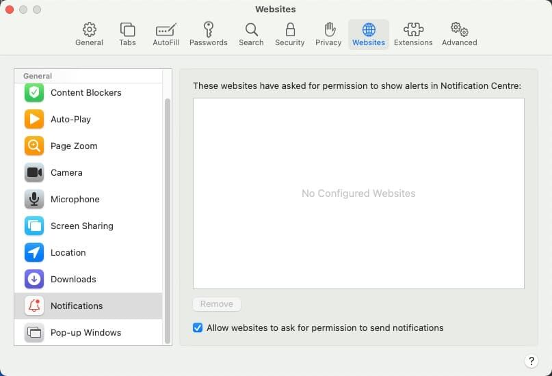Open the Passwords pane
Image resolution: width=552 pixels, height=376 pixels.
[209, 34]
